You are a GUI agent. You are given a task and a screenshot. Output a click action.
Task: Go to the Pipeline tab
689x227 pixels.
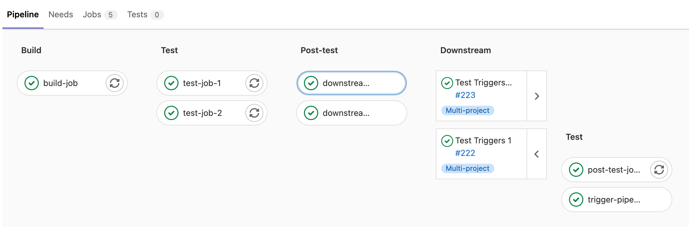(23, 15)
